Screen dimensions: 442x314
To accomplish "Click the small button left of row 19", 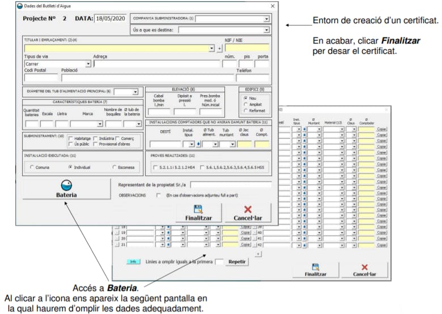I will pyautogui.click(x=117, y=233).
